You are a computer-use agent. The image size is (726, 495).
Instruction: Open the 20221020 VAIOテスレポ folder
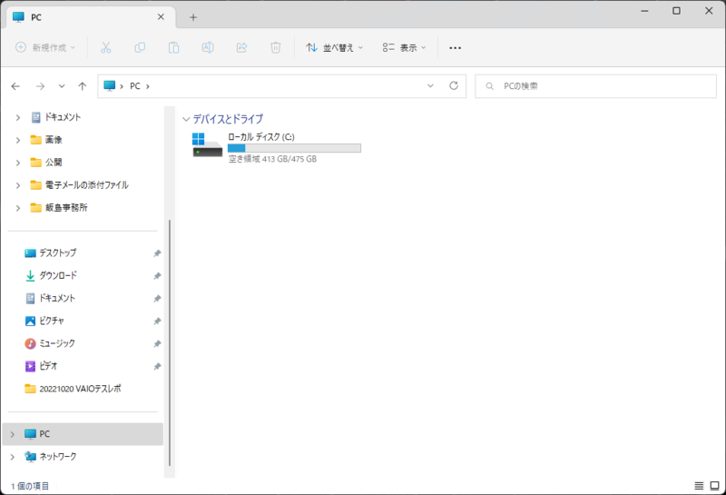pos(74,389)
